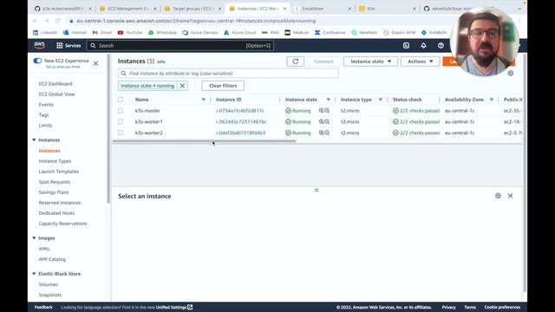Toggle the New EC2 Experience switch

coord(37,61)
